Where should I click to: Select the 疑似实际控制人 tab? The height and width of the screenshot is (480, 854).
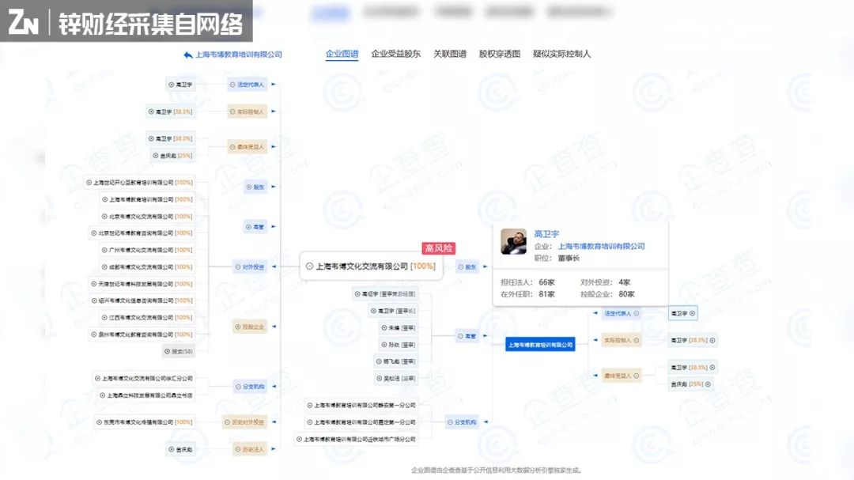click(x=563, y=54)
